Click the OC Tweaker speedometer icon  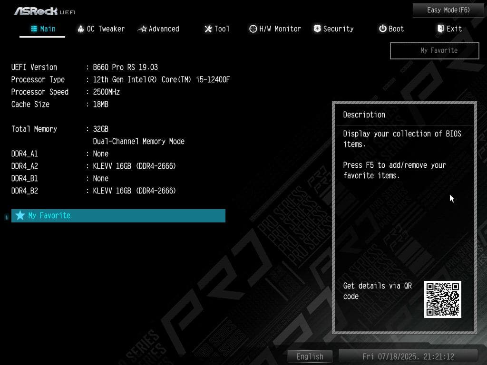(x=80, y=29)
